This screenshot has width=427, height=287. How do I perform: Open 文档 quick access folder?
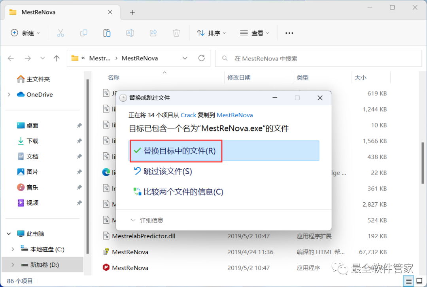coord(28,156)
